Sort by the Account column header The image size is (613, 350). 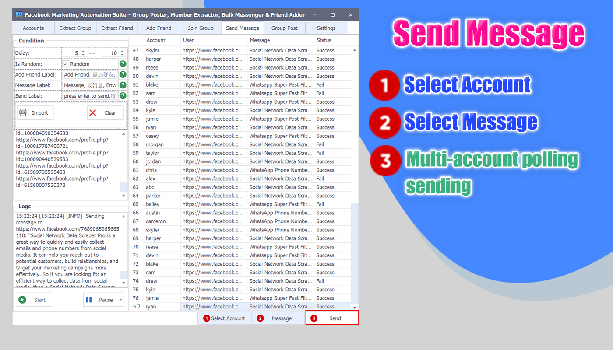[162, 40]
